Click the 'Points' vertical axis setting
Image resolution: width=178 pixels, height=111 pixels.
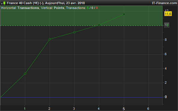point(59,8)
